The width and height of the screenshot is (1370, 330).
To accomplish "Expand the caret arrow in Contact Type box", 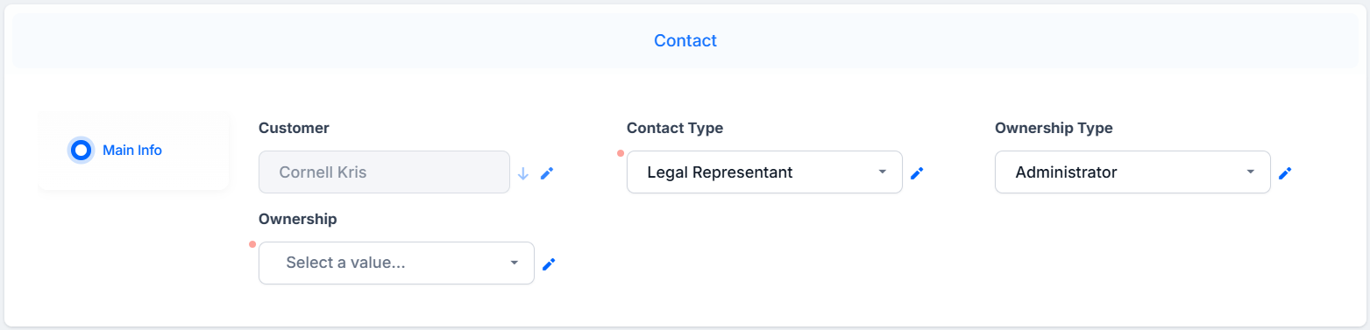I will [x=883, y=172].
